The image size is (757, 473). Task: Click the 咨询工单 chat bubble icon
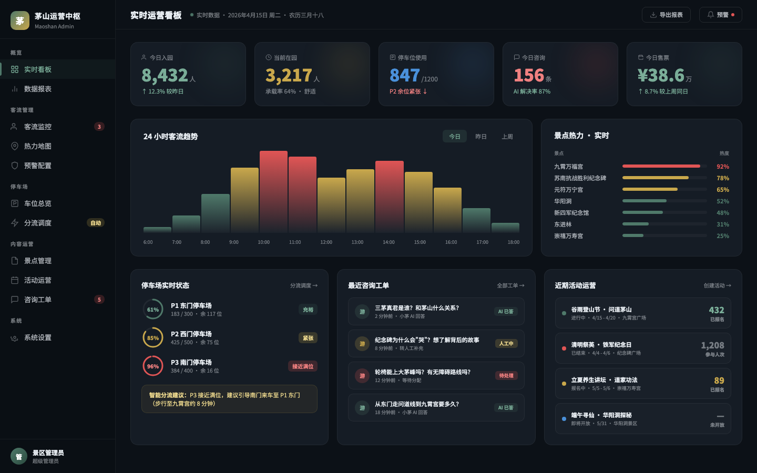[15, 300]
